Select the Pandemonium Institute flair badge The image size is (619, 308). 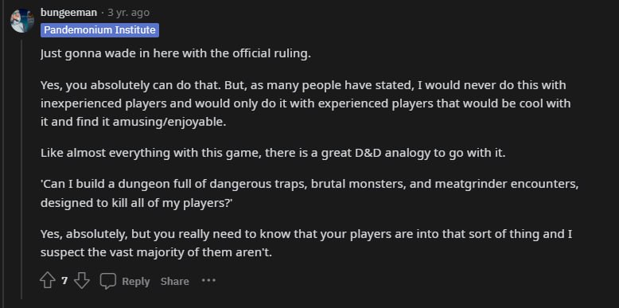99,30
